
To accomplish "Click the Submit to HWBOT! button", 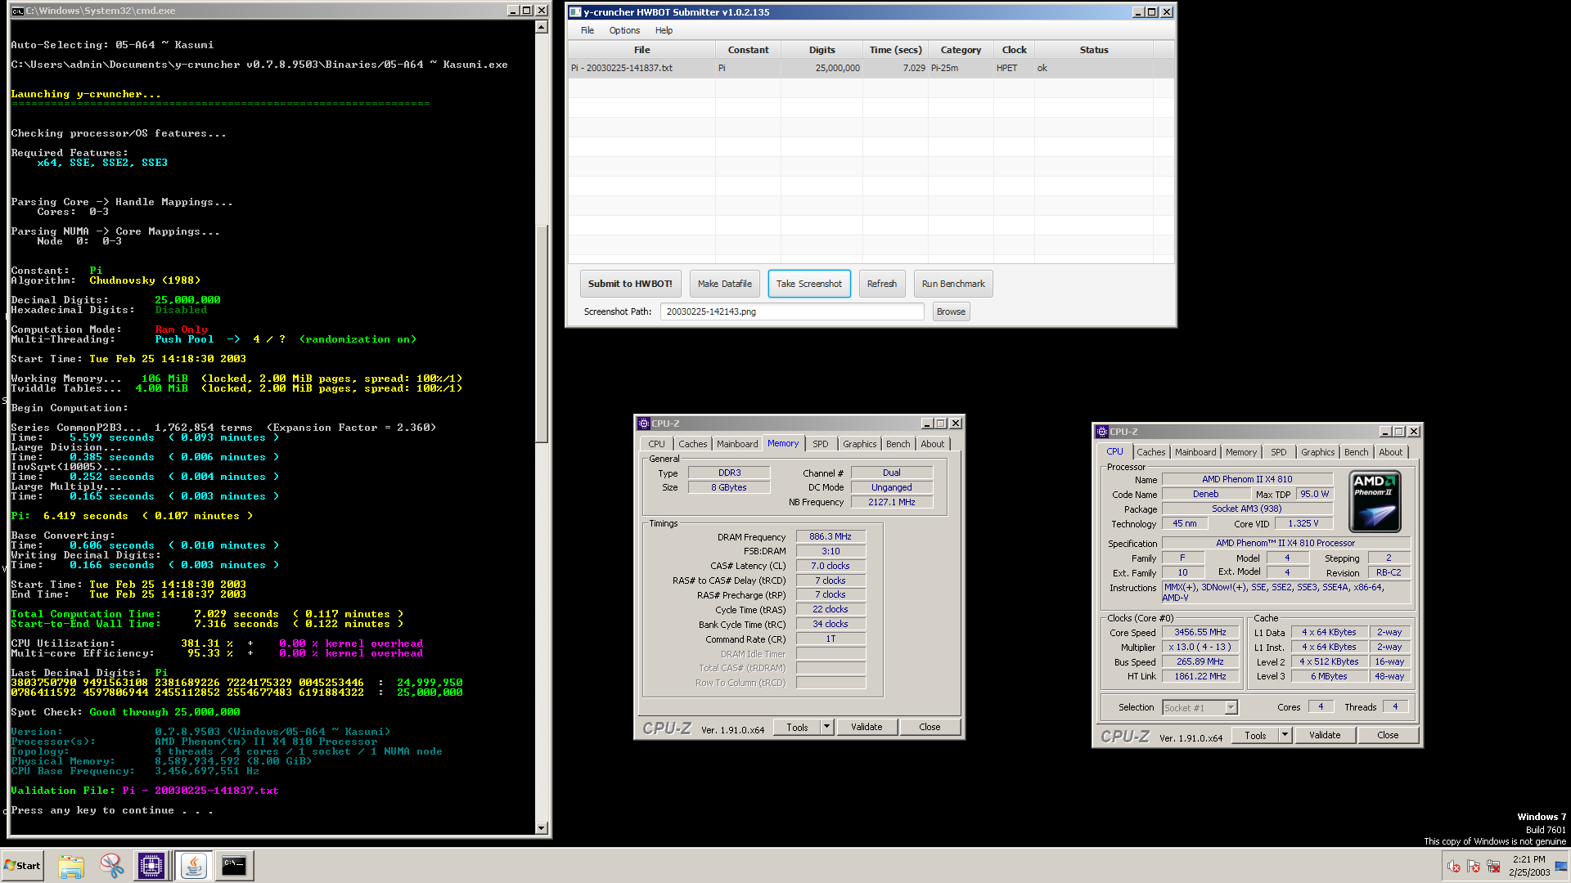I will (x=630, y=284).
